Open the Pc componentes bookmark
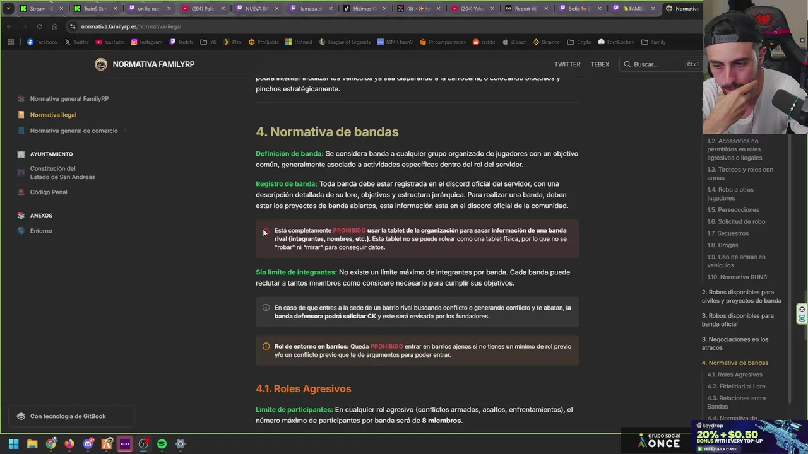The width and height of the screenshot is (808, 454). click(443, 42)
